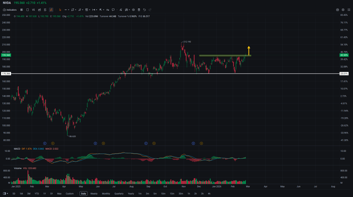353x197 pixels.
Task: Switch to 10m interval
Action: coord(163,194)
